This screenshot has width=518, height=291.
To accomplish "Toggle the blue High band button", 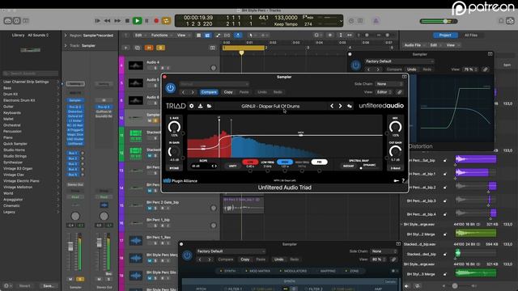I will (285, 162).
